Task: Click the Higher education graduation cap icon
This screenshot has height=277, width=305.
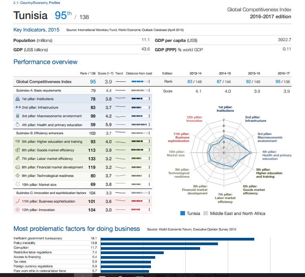Action: [17, 142]
